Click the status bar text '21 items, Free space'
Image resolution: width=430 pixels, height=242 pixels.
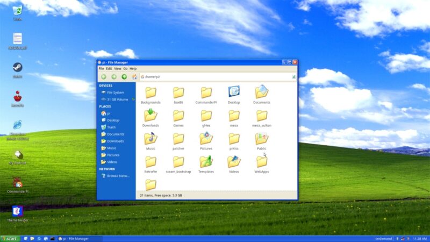coord(161,195)
